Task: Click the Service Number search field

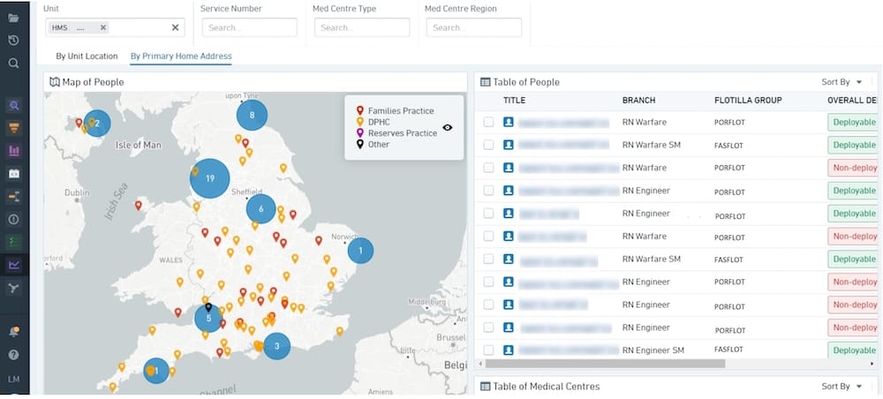Action: point(250,27)
